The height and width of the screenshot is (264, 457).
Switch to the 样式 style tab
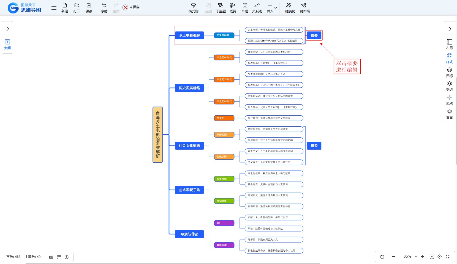coord(449,58)
